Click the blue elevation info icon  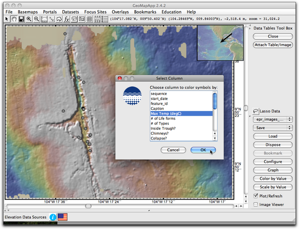(x=53, y=217)
